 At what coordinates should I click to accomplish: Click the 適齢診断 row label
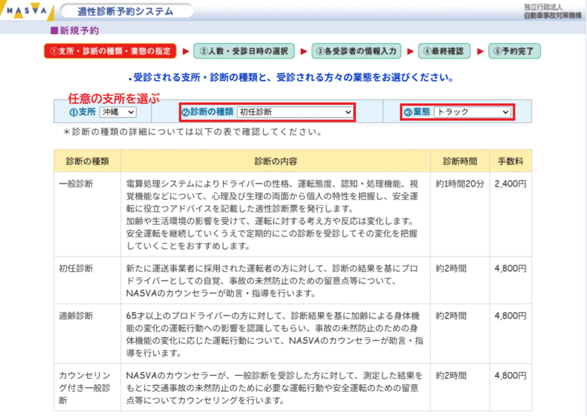(76, 316)
